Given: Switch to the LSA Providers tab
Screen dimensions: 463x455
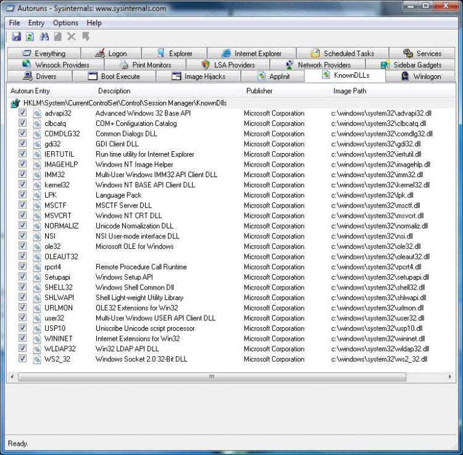Looking at the screenshot, I should pos(228,65).
